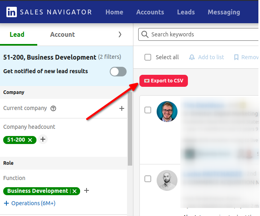Open second lead's grayscale profile photo

pyautogui.click(x=167, y=180)
